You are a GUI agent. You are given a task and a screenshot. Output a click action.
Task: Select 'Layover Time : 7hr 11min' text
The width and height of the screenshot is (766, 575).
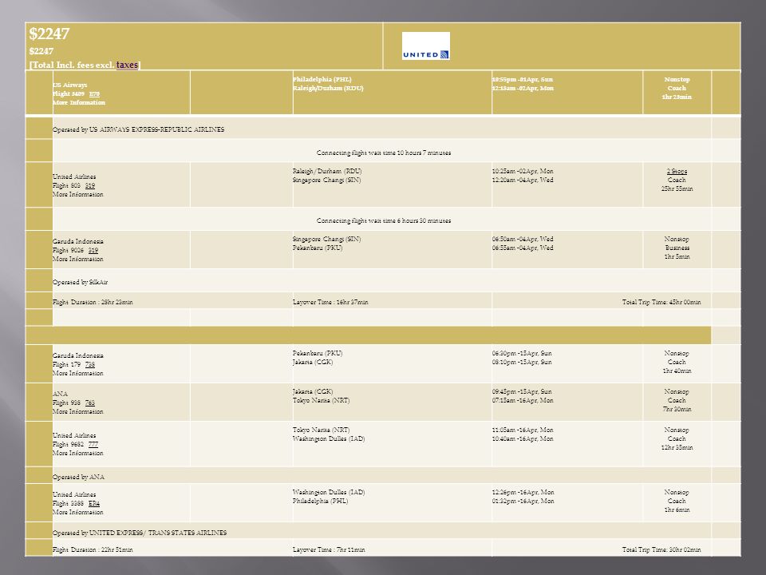pos(329,550)
